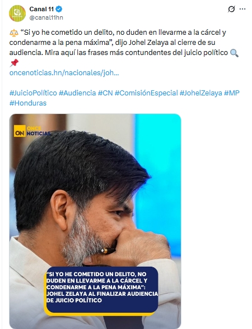Open the @canal11hn handle link
The width and height of the screenshot is (252, 329).
click(x=46, y=17)
